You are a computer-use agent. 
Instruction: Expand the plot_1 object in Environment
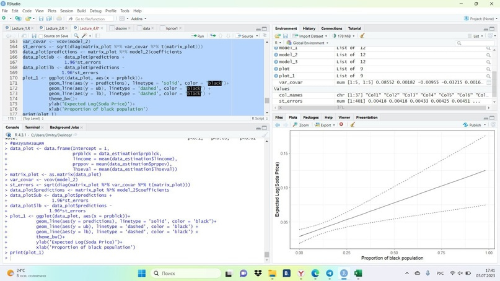point(276,76)
